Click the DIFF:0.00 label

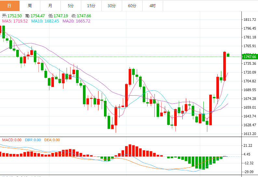(33, 140)
